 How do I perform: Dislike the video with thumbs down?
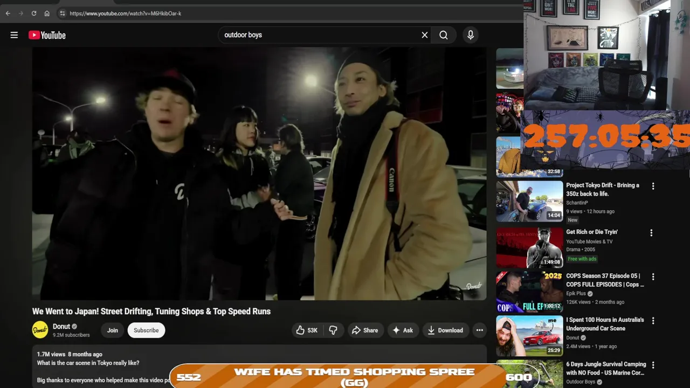click(333, 330)
